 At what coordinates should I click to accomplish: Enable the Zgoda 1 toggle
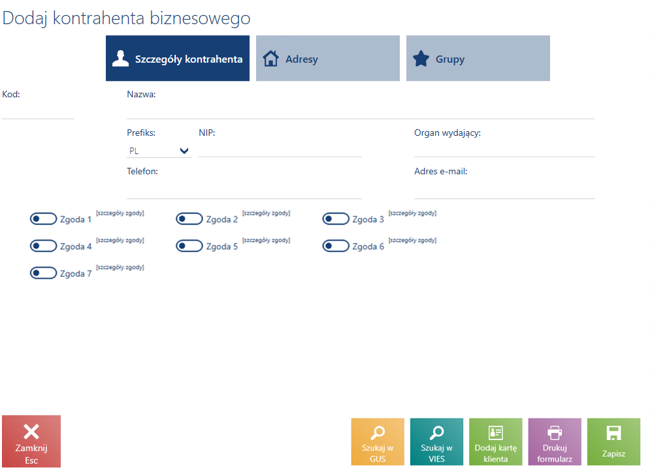coord(43,219)
